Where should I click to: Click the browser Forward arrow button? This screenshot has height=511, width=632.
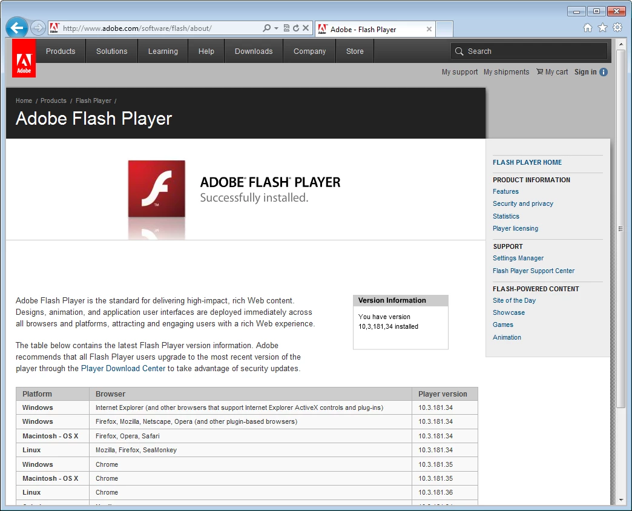(x=38, y=28)
